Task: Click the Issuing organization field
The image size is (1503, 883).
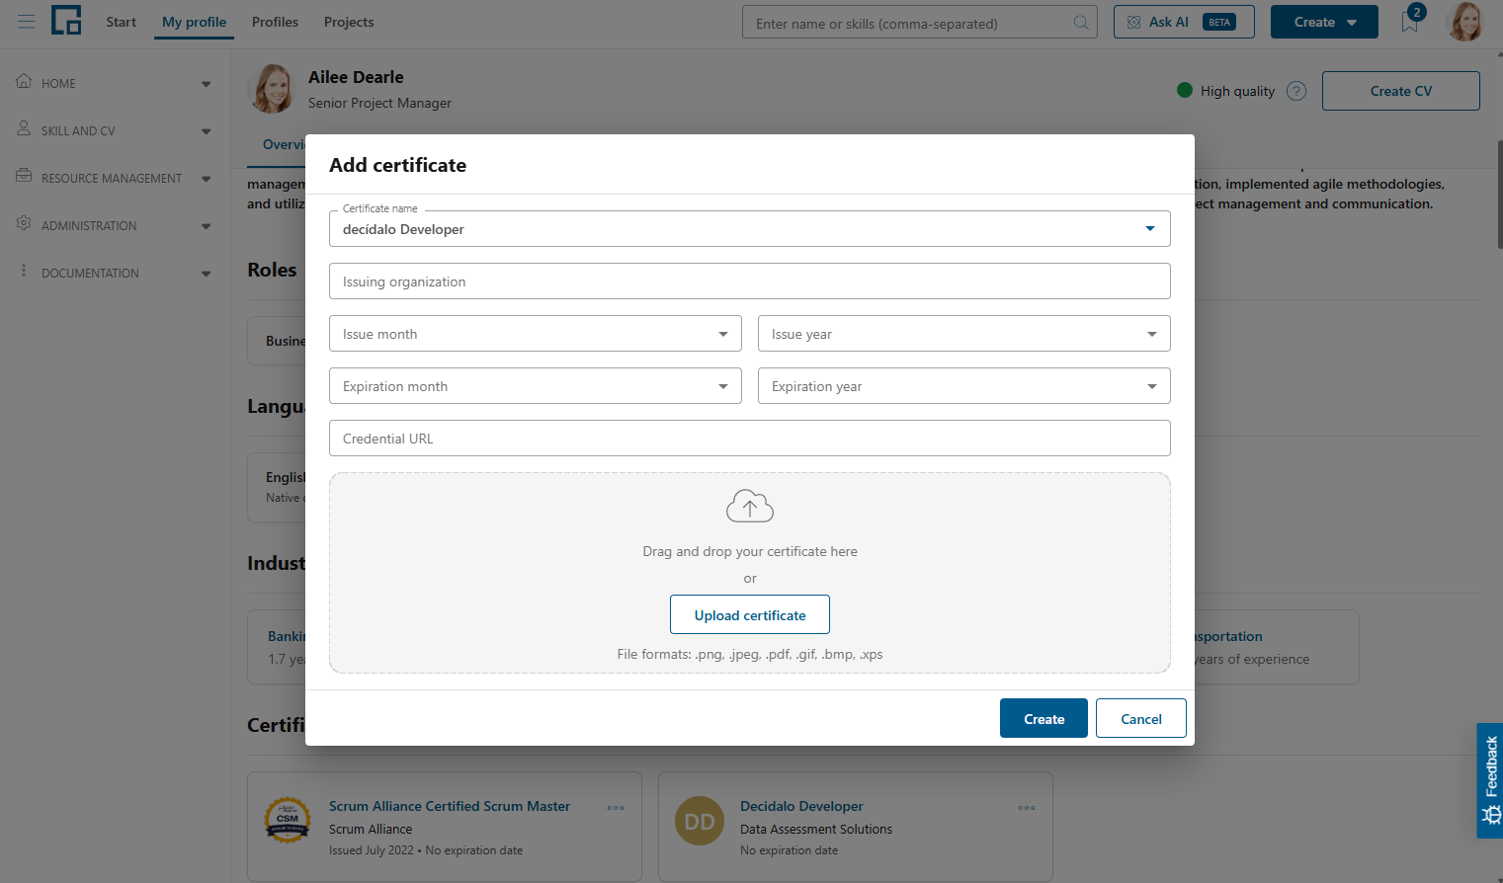Action: click(x=750, y=281)
